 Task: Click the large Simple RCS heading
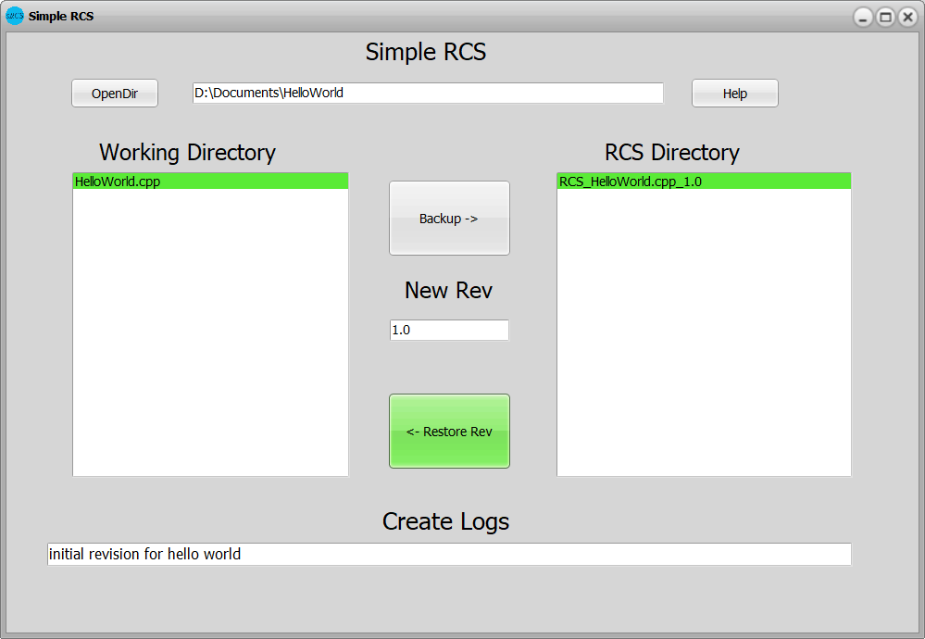point(425,52)
